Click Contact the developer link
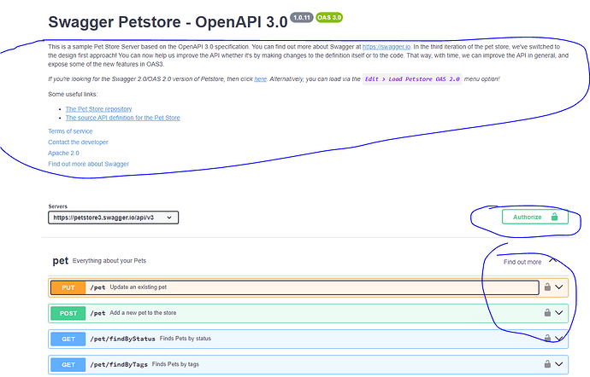Image resolution: width=590 pixels, height=377 pixels. coord(78,142)
